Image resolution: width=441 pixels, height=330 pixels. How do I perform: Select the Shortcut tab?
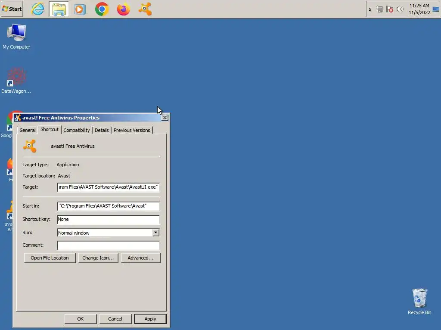click(x=50, y=129)
